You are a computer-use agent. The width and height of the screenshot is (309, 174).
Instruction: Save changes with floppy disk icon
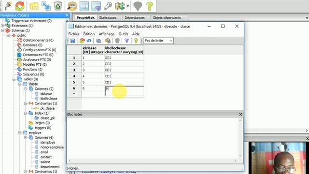point(73,41)
